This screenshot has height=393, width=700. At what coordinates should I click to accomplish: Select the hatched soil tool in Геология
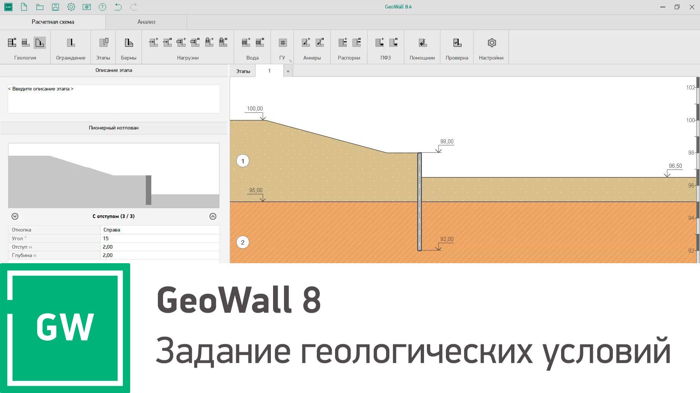[26, 43]
